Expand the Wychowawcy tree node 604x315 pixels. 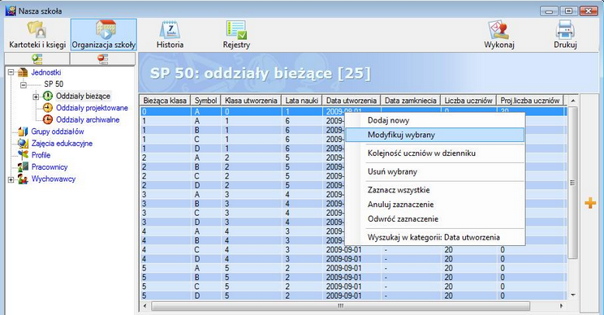tap(11, 179)
